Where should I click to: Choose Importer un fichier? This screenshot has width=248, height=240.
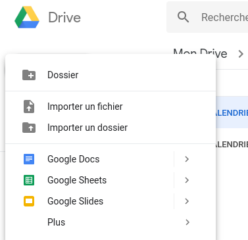coord(111,107)
